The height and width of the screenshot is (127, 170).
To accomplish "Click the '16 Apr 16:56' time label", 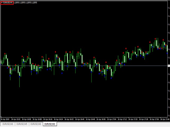I will [x=101, y=119].
